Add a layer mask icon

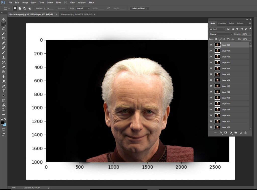point(226,133)
